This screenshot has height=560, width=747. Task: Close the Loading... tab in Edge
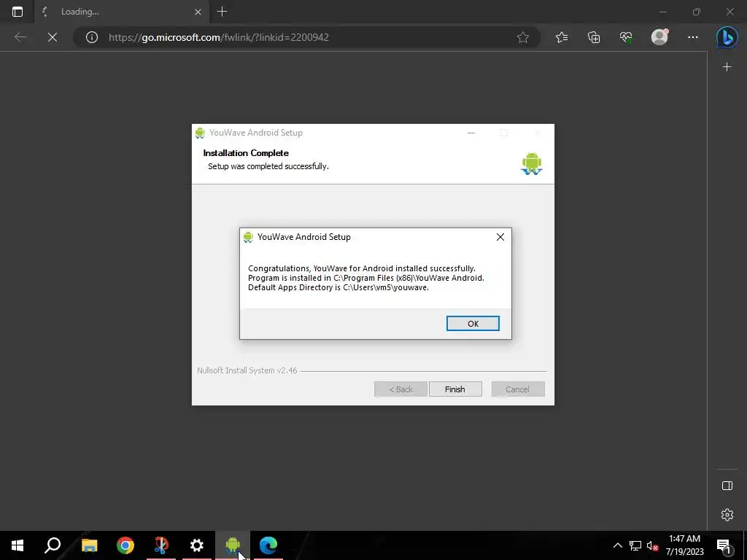198,12
